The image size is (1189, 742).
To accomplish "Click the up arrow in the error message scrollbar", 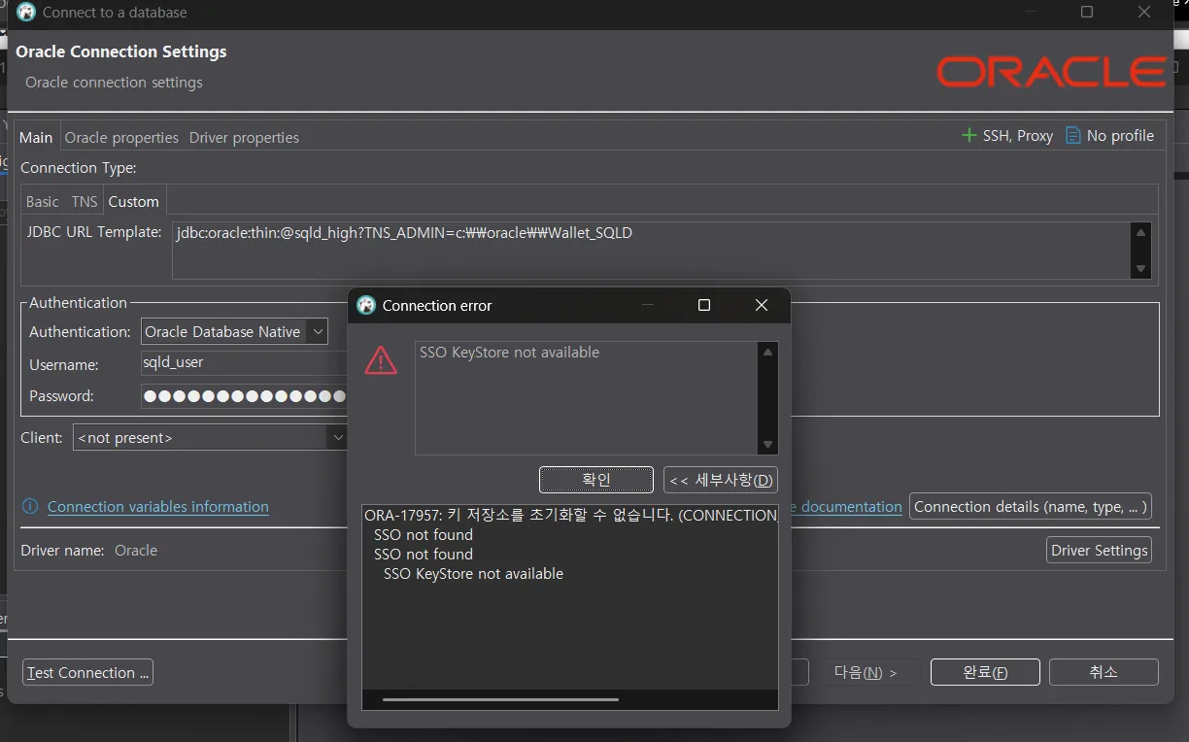I will (x=768, y=352).
